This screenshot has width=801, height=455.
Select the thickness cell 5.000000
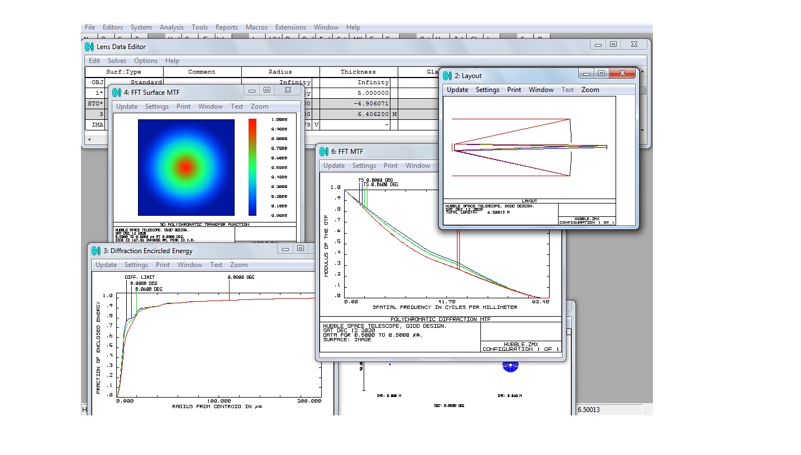pos(355,93)
